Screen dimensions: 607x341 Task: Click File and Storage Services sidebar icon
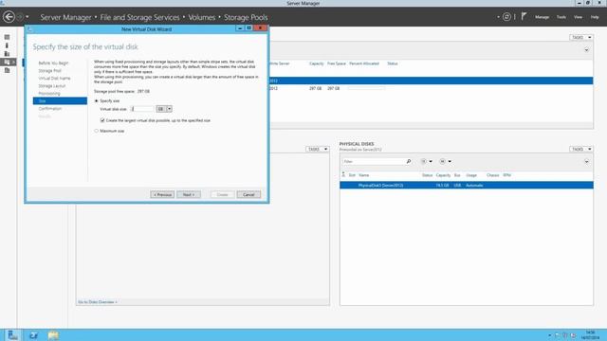pyautogui.click(x=8, y=62)
